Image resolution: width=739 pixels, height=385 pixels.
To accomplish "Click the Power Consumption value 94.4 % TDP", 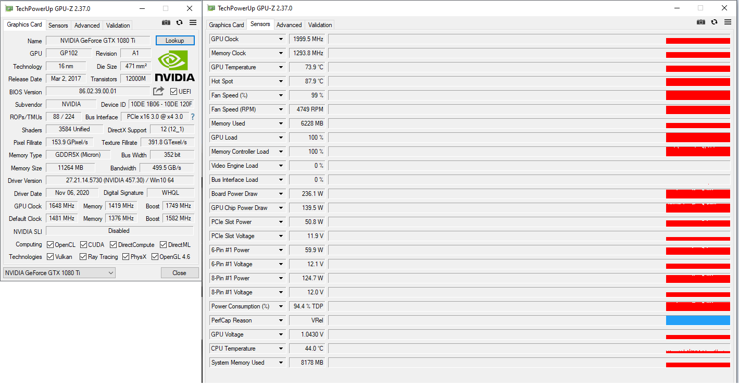I will click(307, 306).
